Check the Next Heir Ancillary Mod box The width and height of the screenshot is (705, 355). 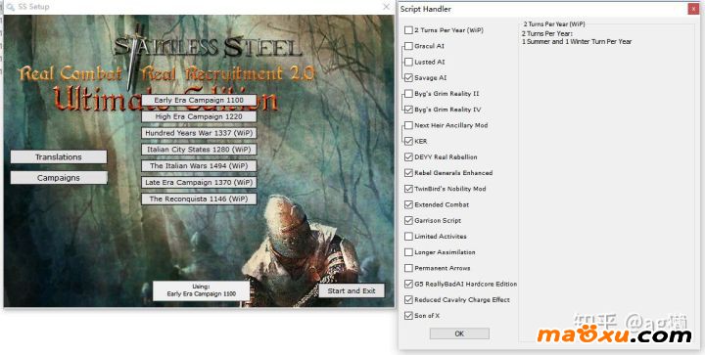point(408,125)
